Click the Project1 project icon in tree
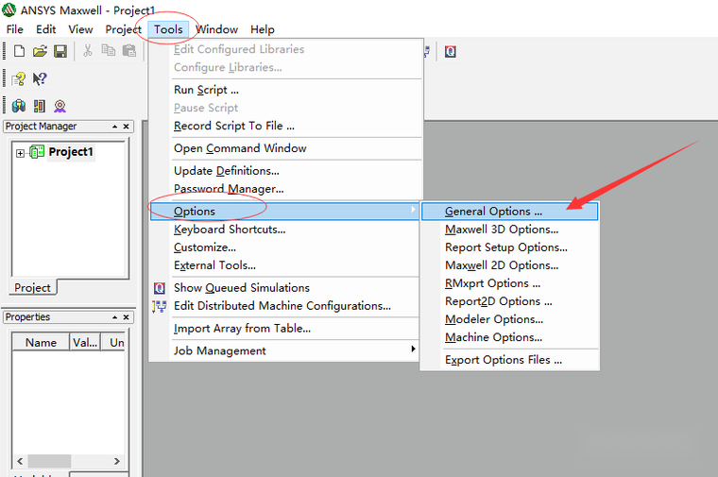This screenshot has width=718, height=477. pos(37,151)
